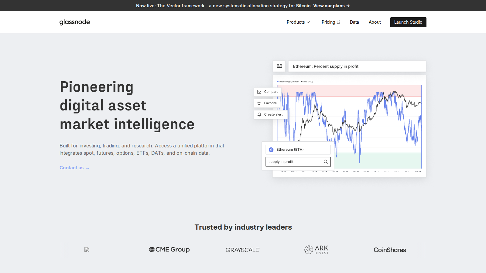The image size is (486, 273).
Task: Click the search magnifier icon
Action: [x=326, y=162]
